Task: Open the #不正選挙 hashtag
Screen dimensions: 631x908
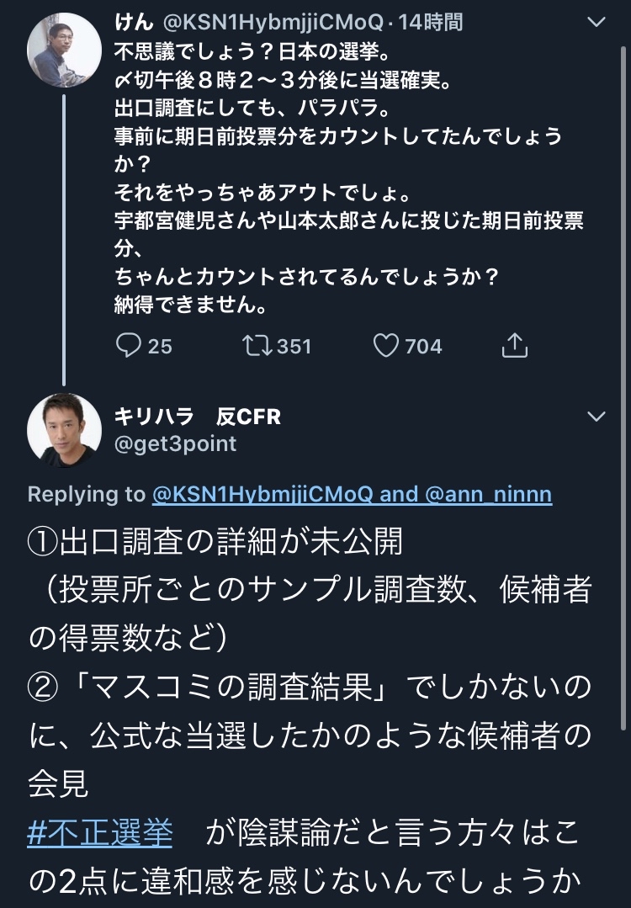Action: click(100, 833)
